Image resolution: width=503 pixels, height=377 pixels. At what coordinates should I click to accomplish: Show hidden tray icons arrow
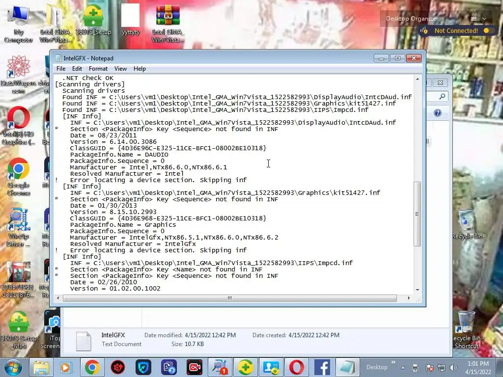coord(403,368)
